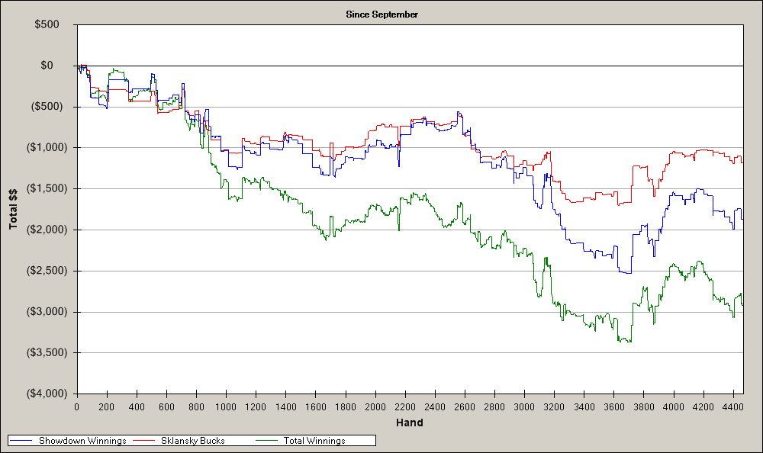
Task: Click the 3600 tick on the Hand axis
Action: (613, 407)
